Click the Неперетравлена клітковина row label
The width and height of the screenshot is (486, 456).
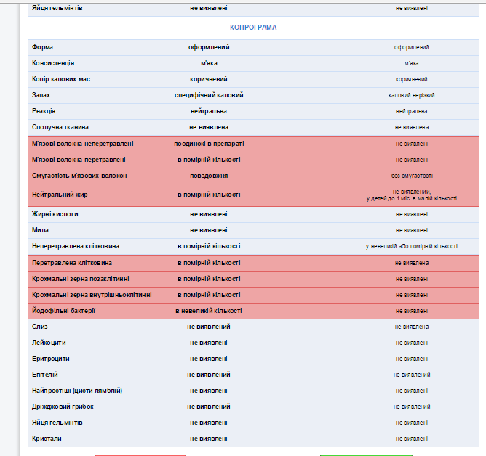click(x=74, y=246)
